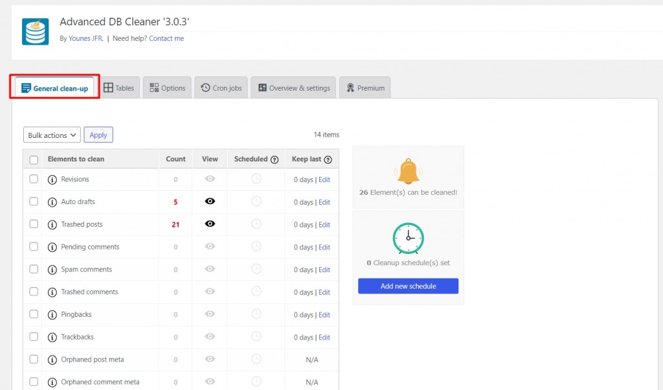Click the '14 items' text

tap(326, 135)
